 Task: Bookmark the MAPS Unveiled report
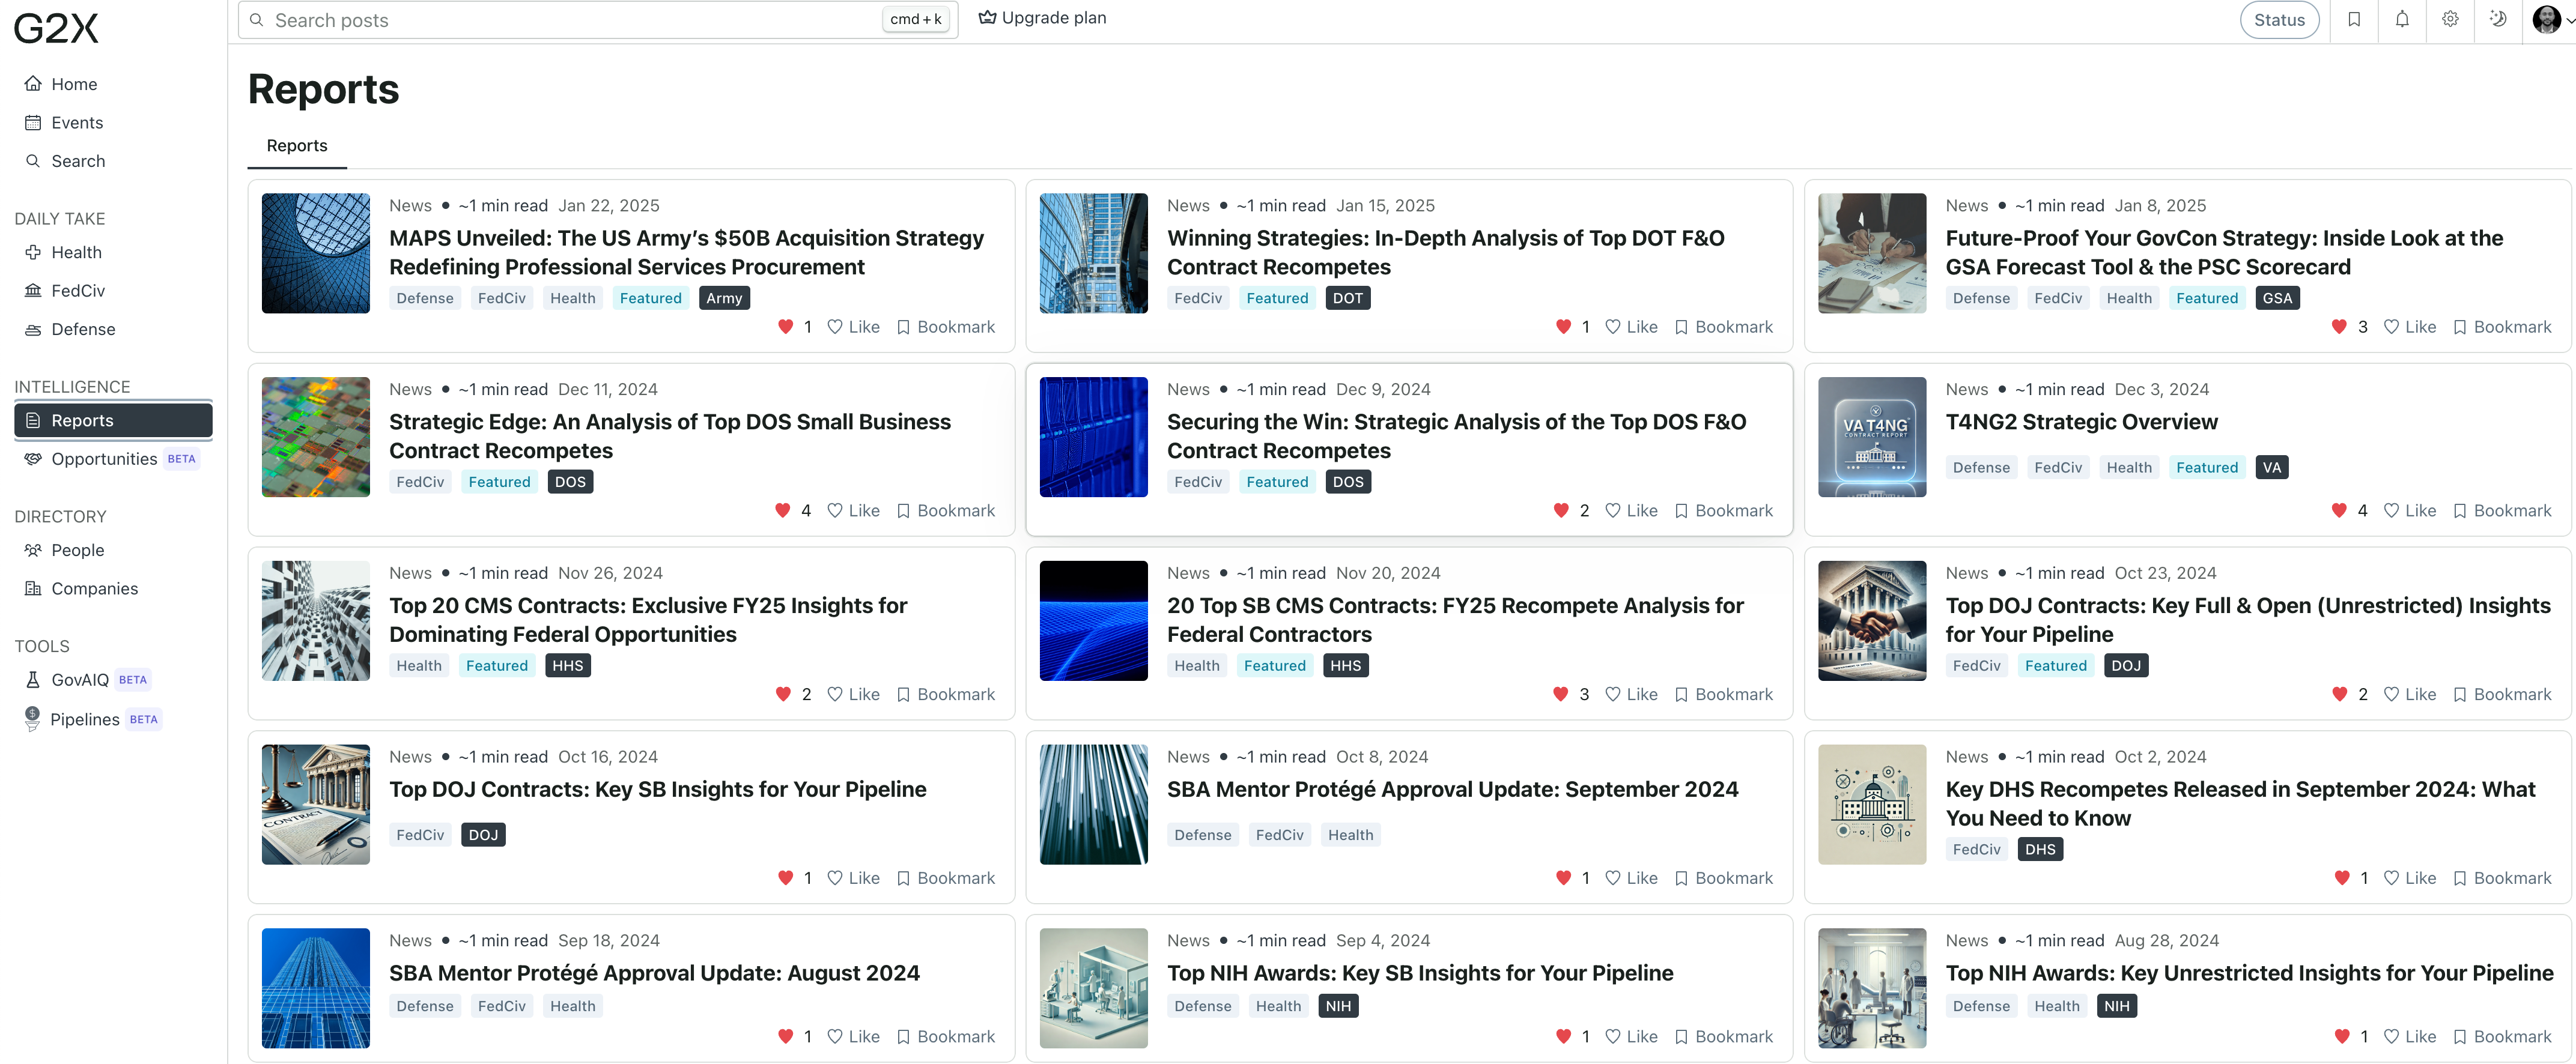pyautogui.click(x=946, y=327)
